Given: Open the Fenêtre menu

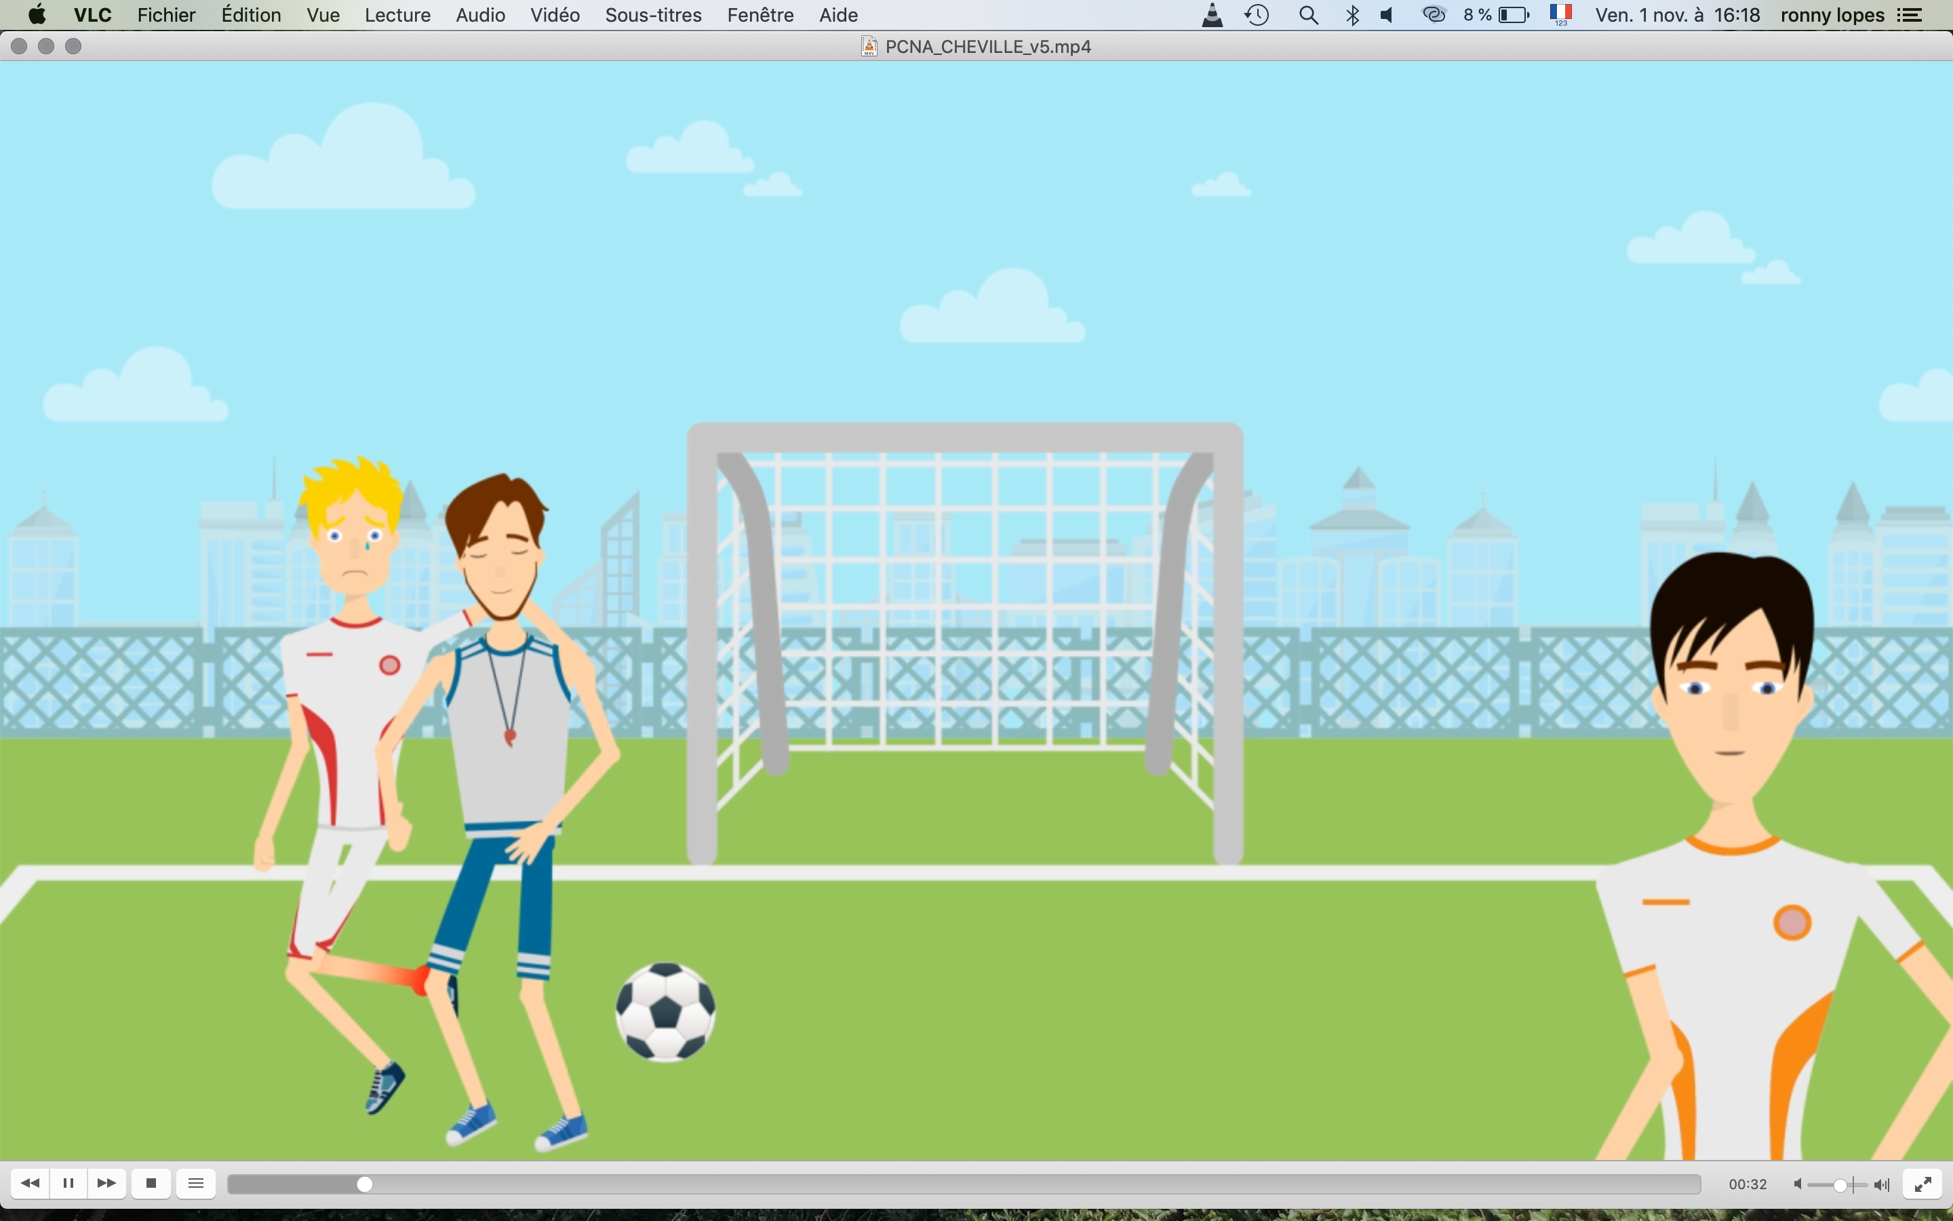Looking at the screenshot, I should click(x=760, y=14).
